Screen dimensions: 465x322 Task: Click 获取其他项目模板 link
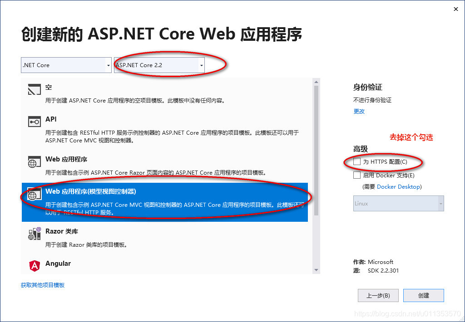(x=43, y=285)
